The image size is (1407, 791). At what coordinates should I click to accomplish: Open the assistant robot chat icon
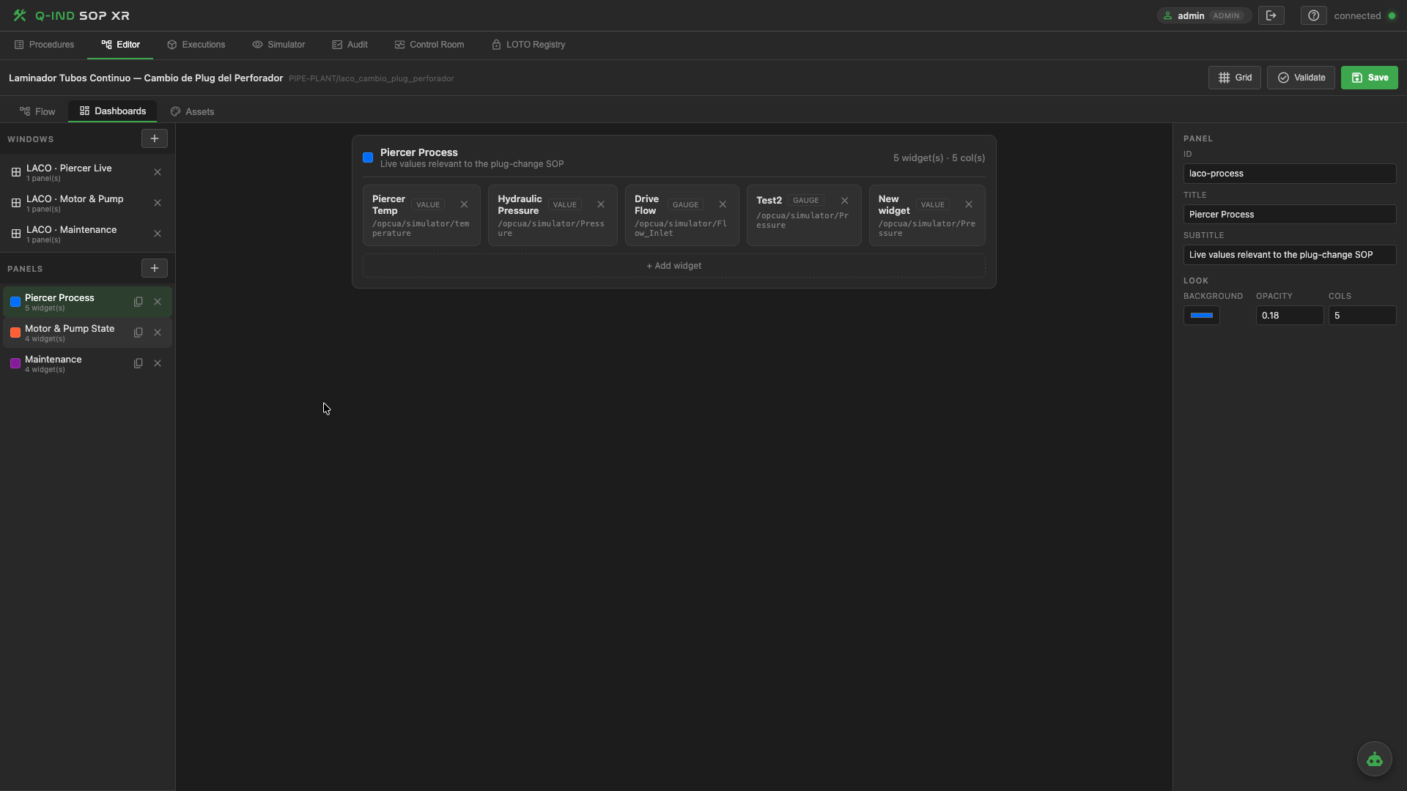pos(1375,759)
